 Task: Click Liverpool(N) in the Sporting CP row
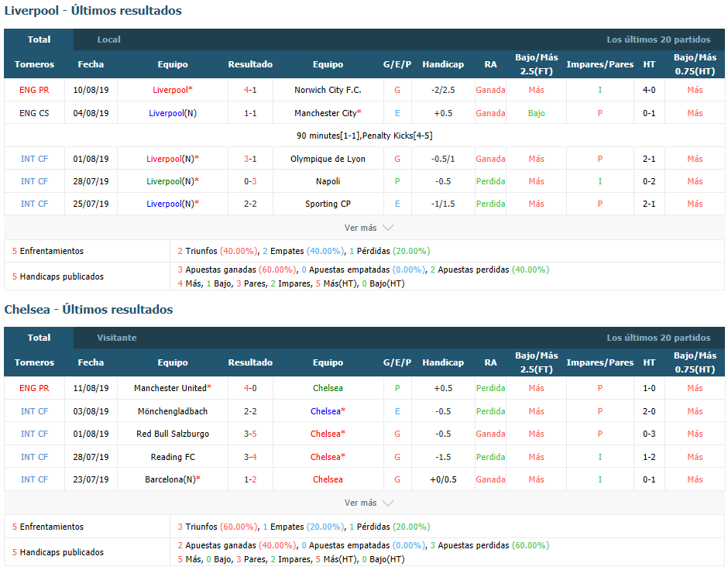point(173,204)
